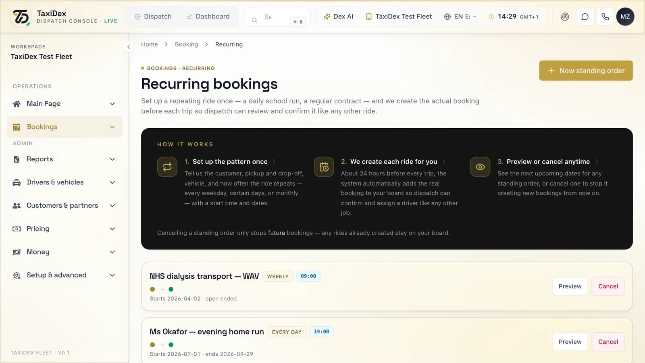Click the gold pickup dot on NHS order
The width and height of the screenshot is (645, 363).
click(152, 289)
